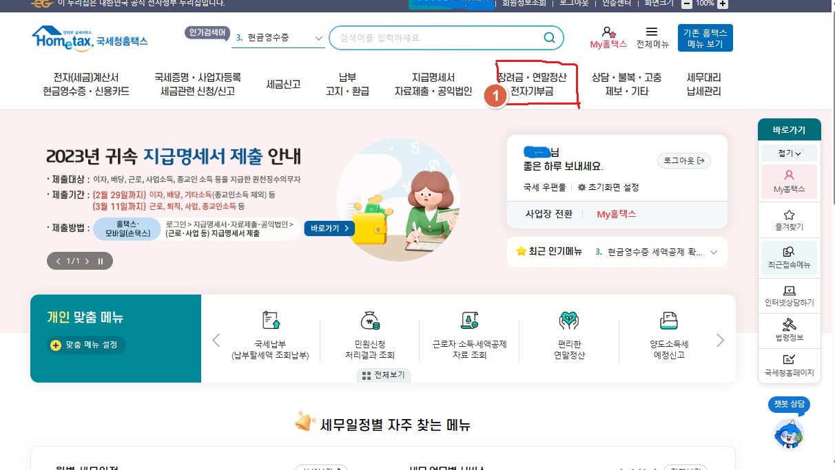Click 사업장 전환

coord(548,214)
